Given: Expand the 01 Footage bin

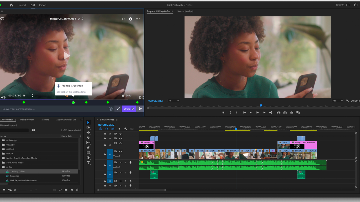Looking at the screenshot, I should point(3,140).
